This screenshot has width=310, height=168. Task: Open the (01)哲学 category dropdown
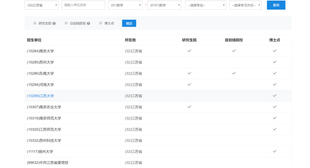point(125,5)
